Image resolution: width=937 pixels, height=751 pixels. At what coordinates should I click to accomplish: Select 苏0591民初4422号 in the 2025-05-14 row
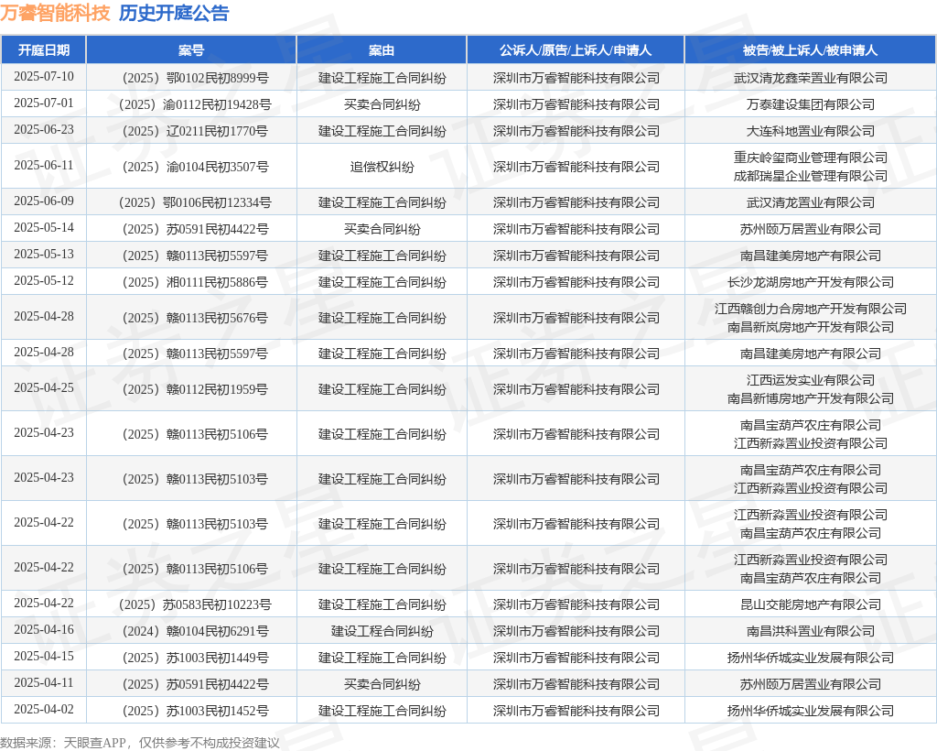[195, 229]
